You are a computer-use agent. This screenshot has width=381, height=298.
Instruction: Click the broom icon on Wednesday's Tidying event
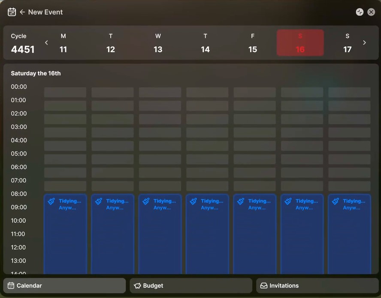click(x=146, y=201)
